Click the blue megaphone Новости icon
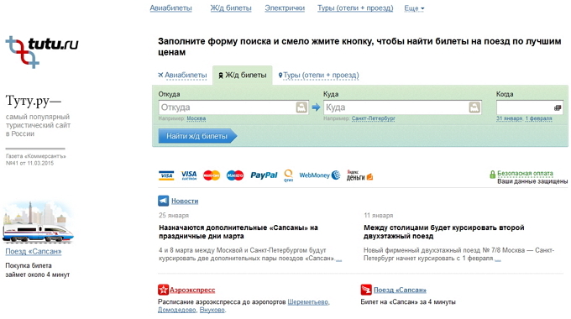 click(x=163, y=201)
